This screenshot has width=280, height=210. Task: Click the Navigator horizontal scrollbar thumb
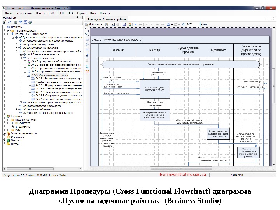click(30, 168)
